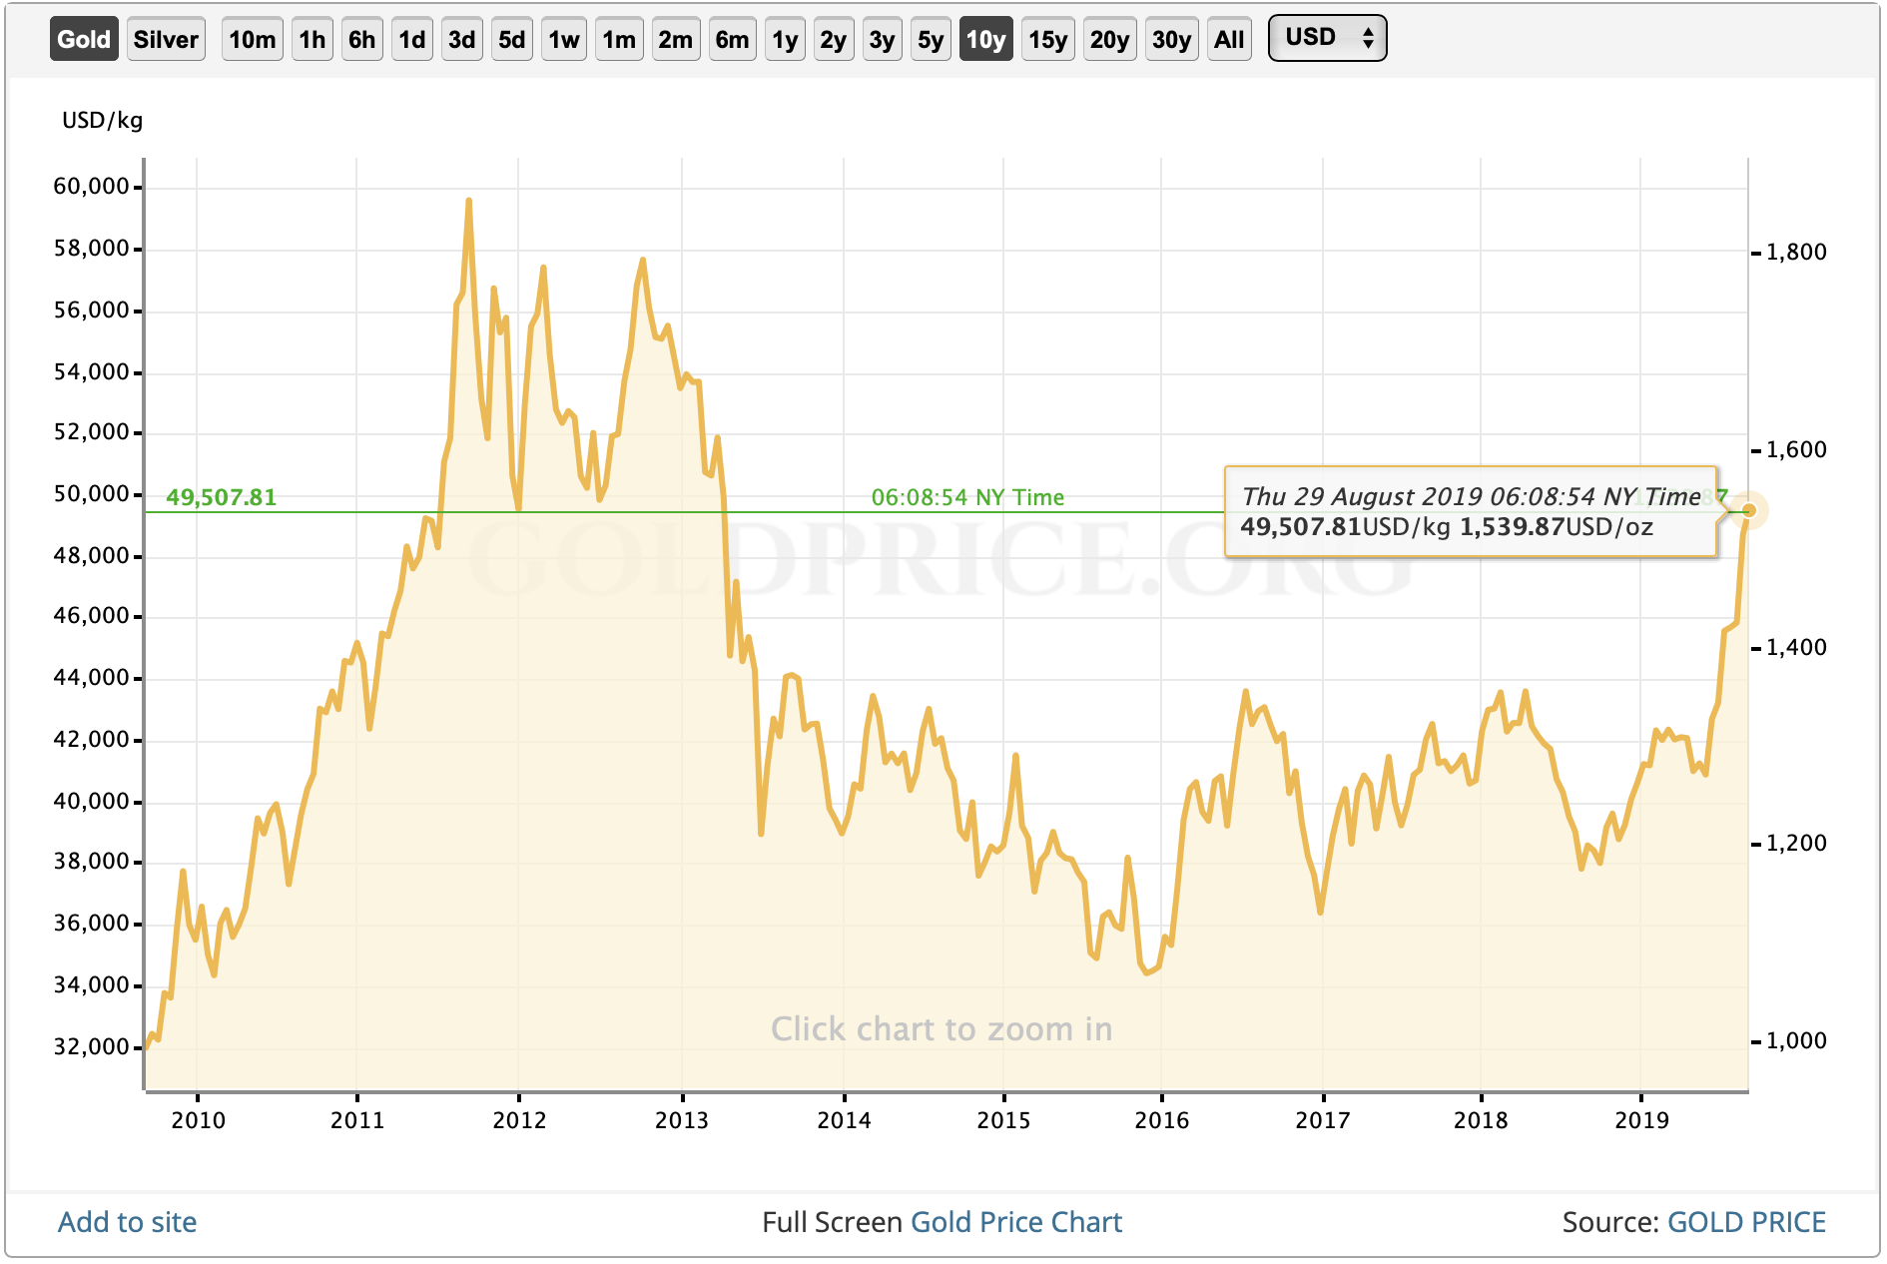Open the Add to site link

127,1222
